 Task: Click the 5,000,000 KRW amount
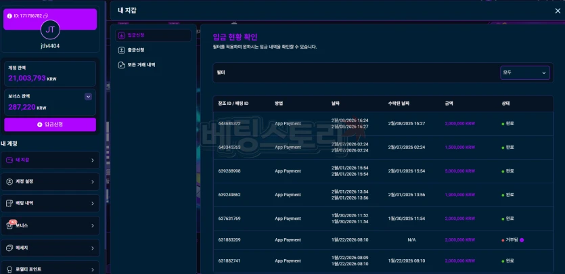[x=460, y=171]
